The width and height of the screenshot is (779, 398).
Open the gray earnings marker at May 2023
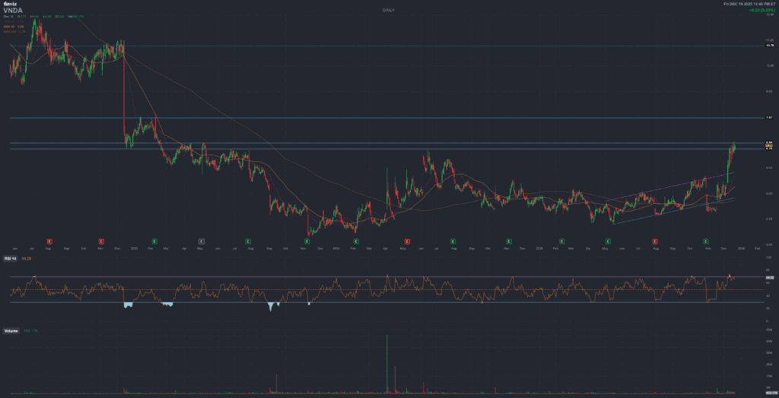coord(201,240)
